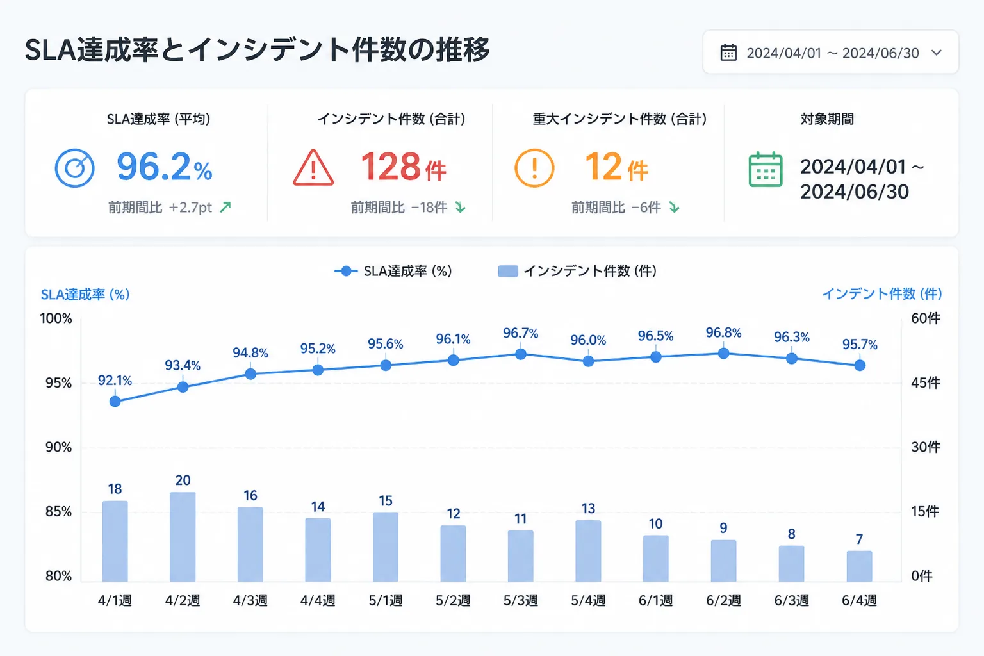Click the 5/4週 bar showing 13

[588, 551]
